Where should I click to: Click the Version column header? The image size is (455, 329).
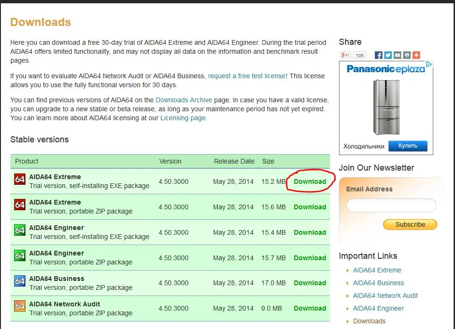170,161
